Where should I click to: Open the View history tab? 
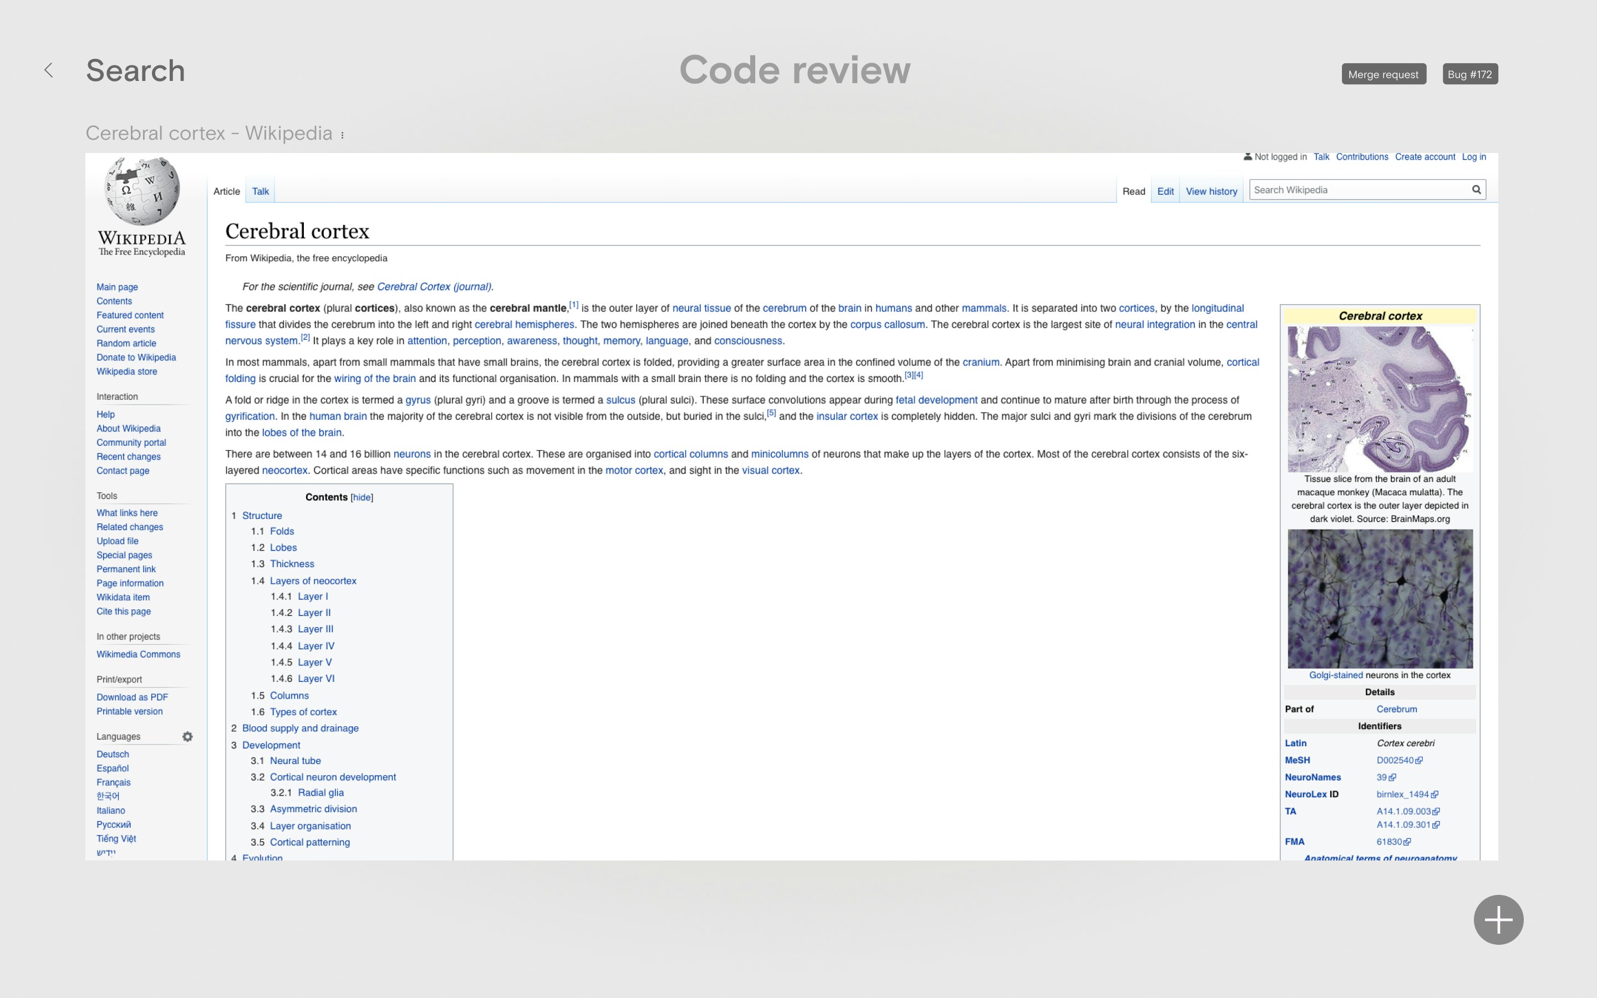[1212, 191]
